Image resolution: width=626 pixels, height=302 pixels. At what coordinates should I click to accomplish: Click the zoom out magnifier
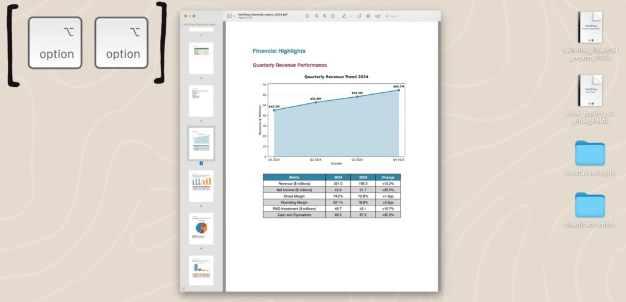(316, 15)
